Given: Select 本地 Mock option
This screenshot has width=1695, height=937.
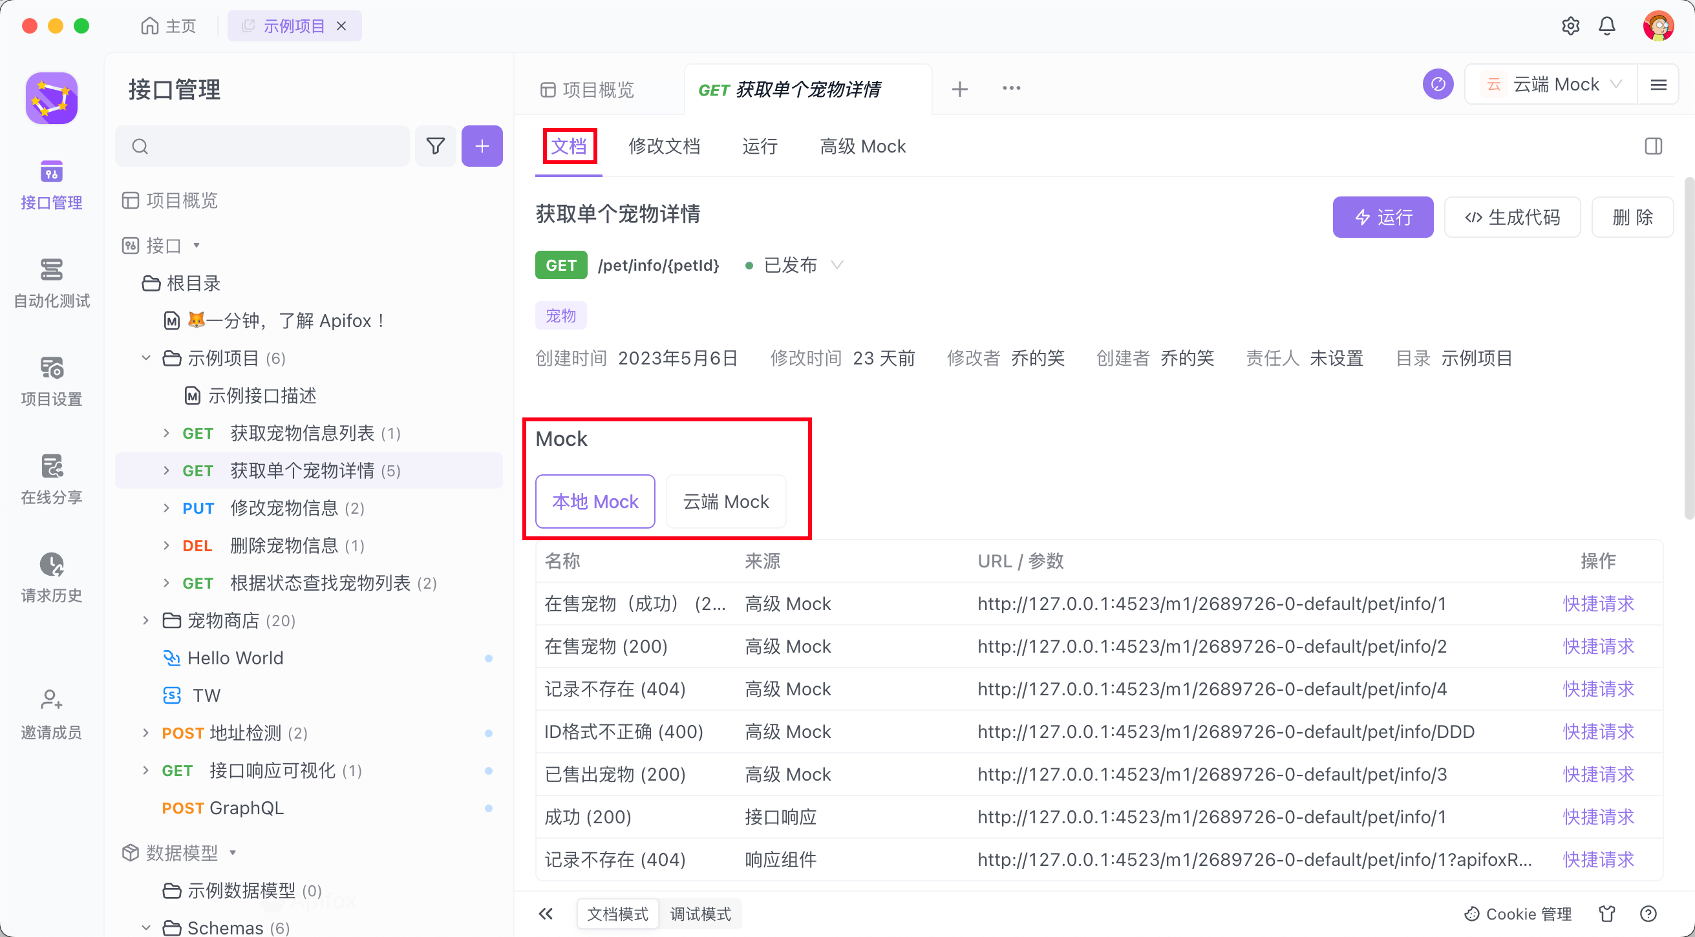Looking at the screenshot, I should (x=595, y=501).
